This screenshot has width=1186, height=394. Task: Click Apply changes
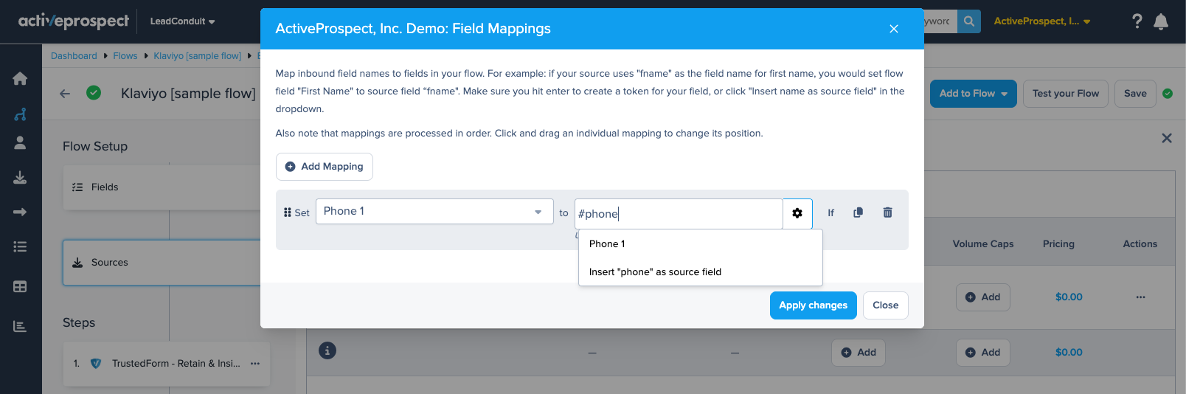tap(813, 305)
